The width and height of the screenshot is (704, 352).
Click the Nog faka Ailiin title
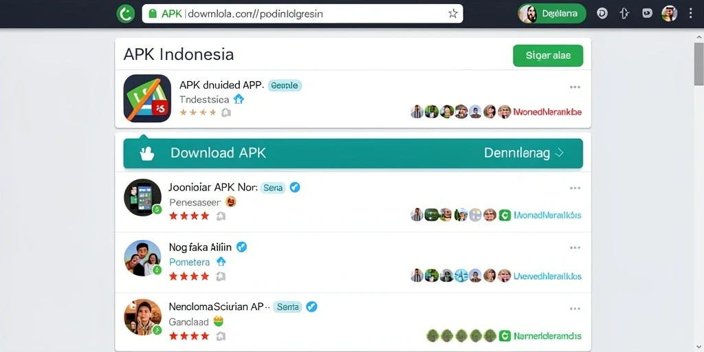[200, 247]
